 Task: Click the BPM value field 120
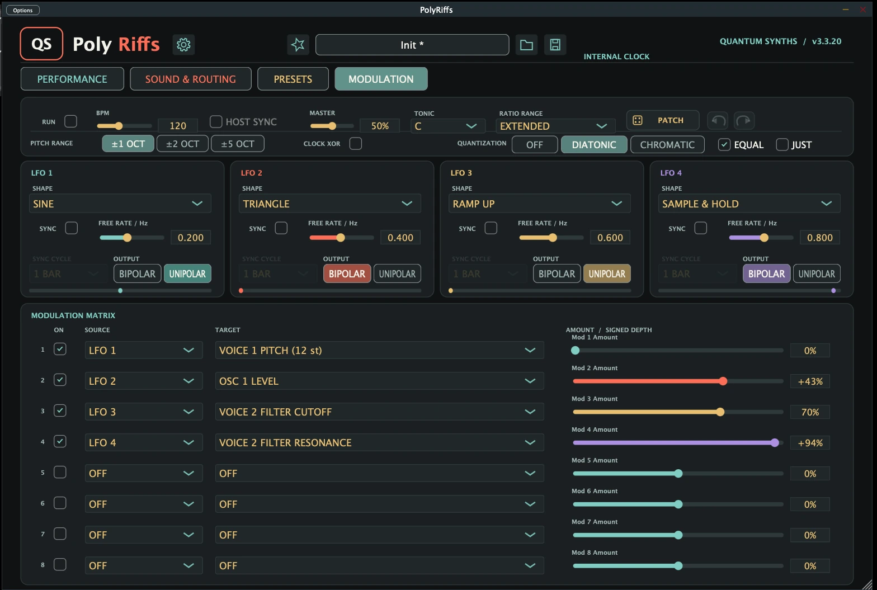[x=178, y=126]
